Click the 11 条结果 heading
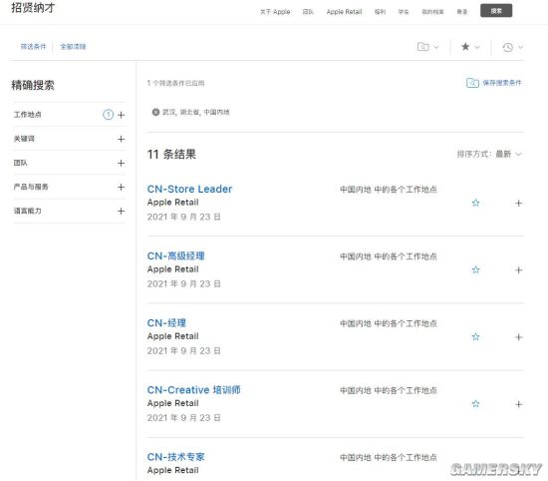This screenshot has height=481, width=548. click(x=171, y=154)
